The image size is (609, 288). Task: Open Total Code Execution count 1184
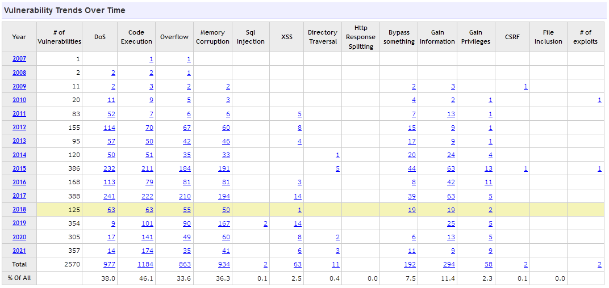point(145,265)
